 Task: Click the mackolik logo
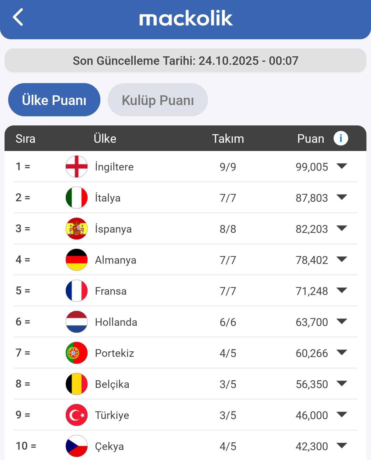(x=186, y=18)
